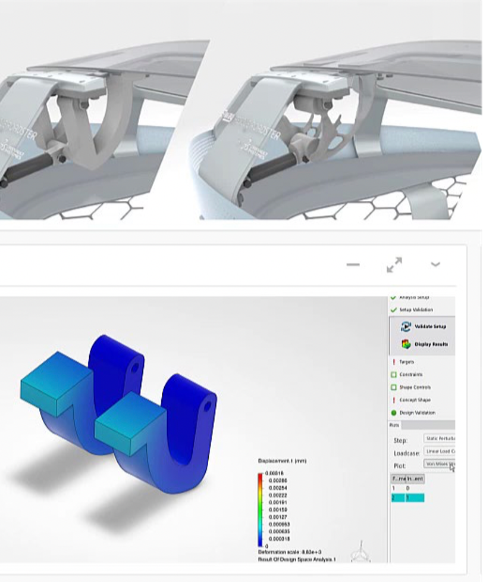Click the Deformation scale text
The image size is (483, 582).
pyautogui.click(x=290, y=552)
